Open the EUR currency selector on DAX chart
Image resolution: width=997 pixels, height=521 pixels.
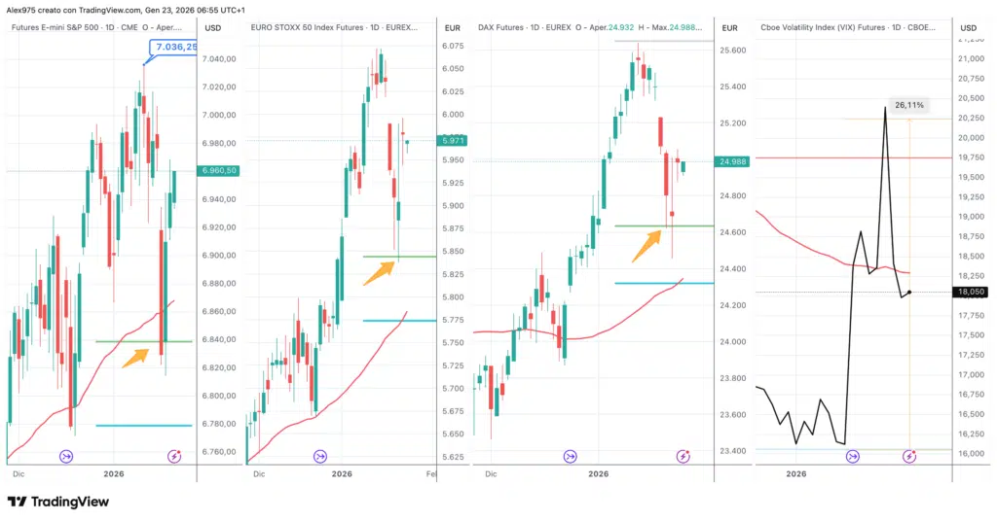pyautogui.click(x=731, y=27)
